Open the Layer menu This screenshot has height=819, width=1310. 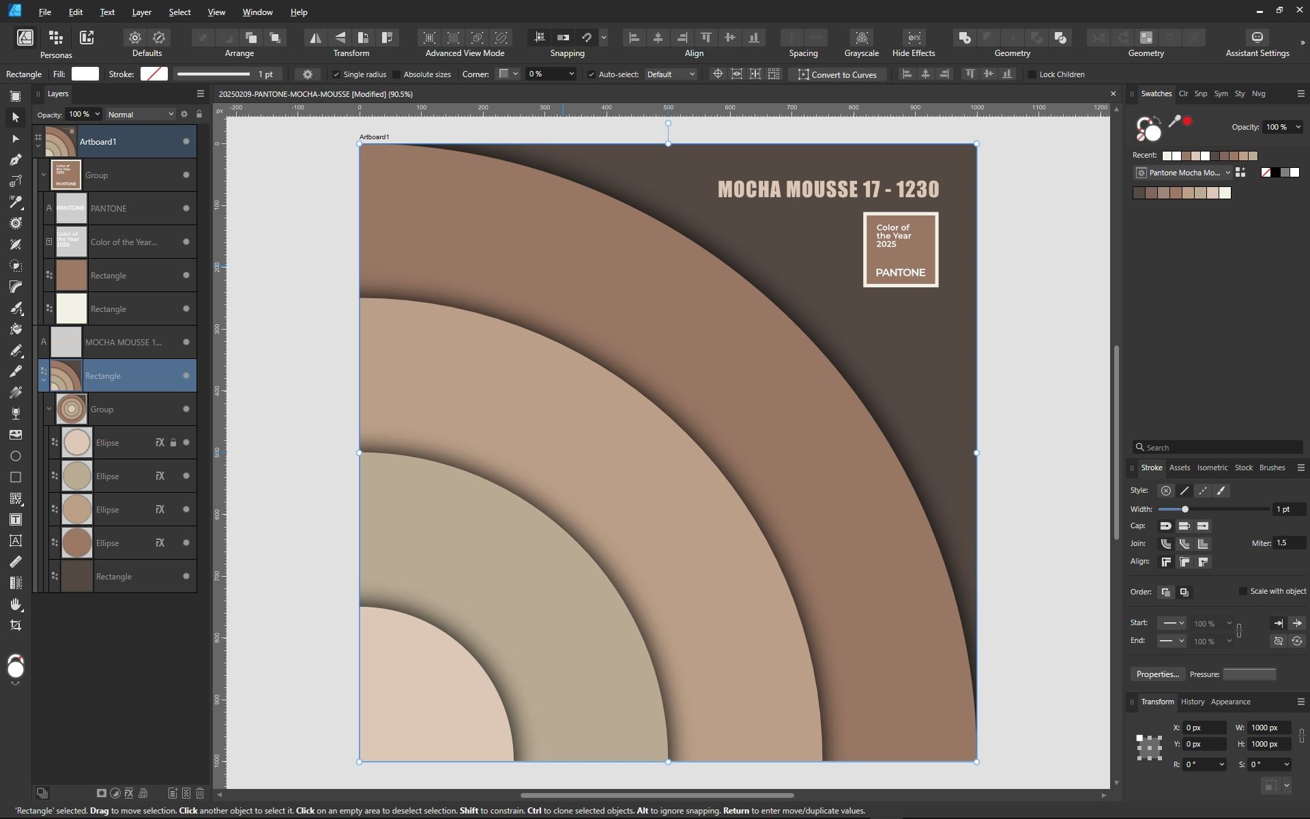[x=141, y=12]
